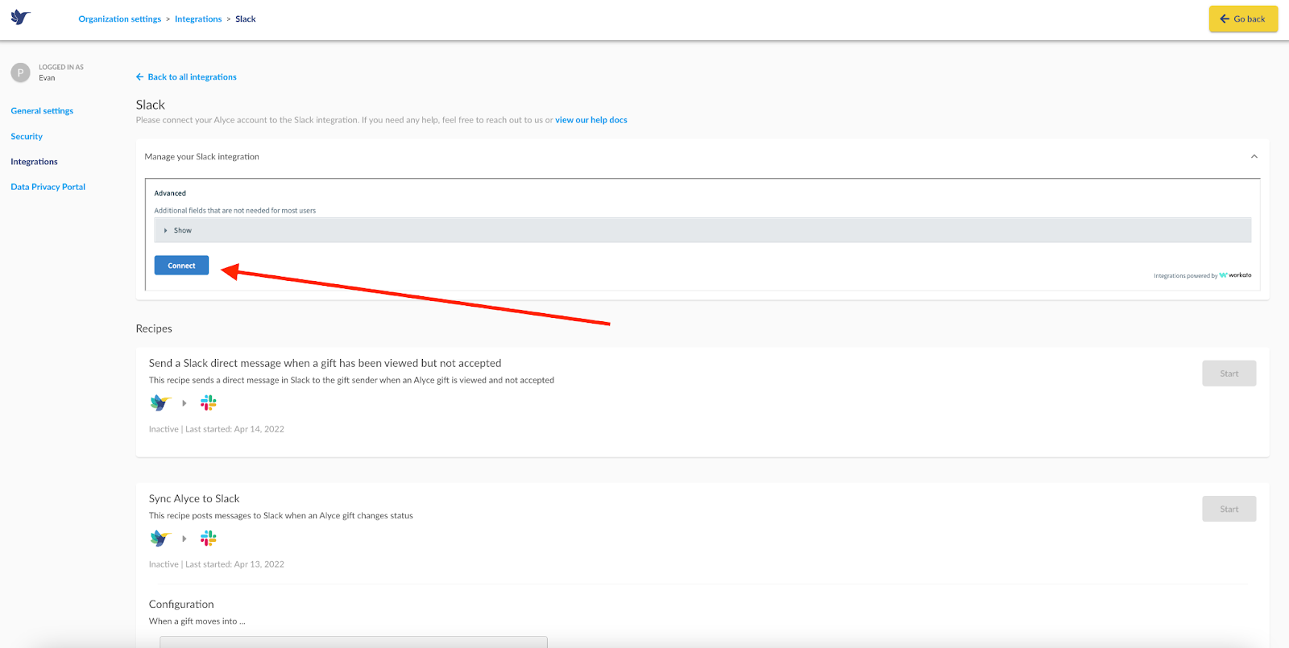Open Security settings in sidebar

tap(27, 137)
